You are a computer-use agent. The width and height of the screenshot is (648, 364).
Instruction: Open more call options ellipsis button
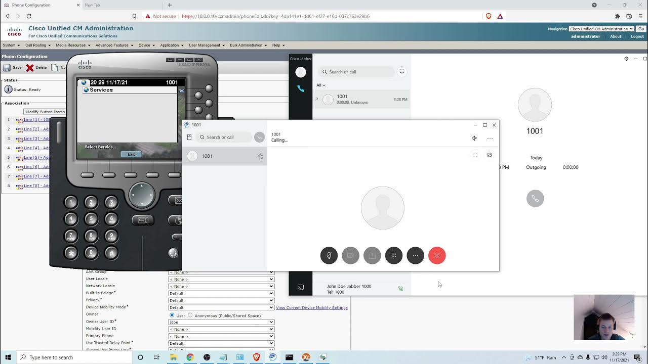[x=415, y=255]
